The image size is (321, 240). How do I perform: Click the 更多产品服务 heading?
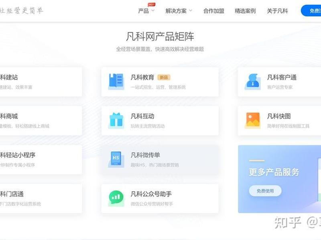(x=274, y=172)
